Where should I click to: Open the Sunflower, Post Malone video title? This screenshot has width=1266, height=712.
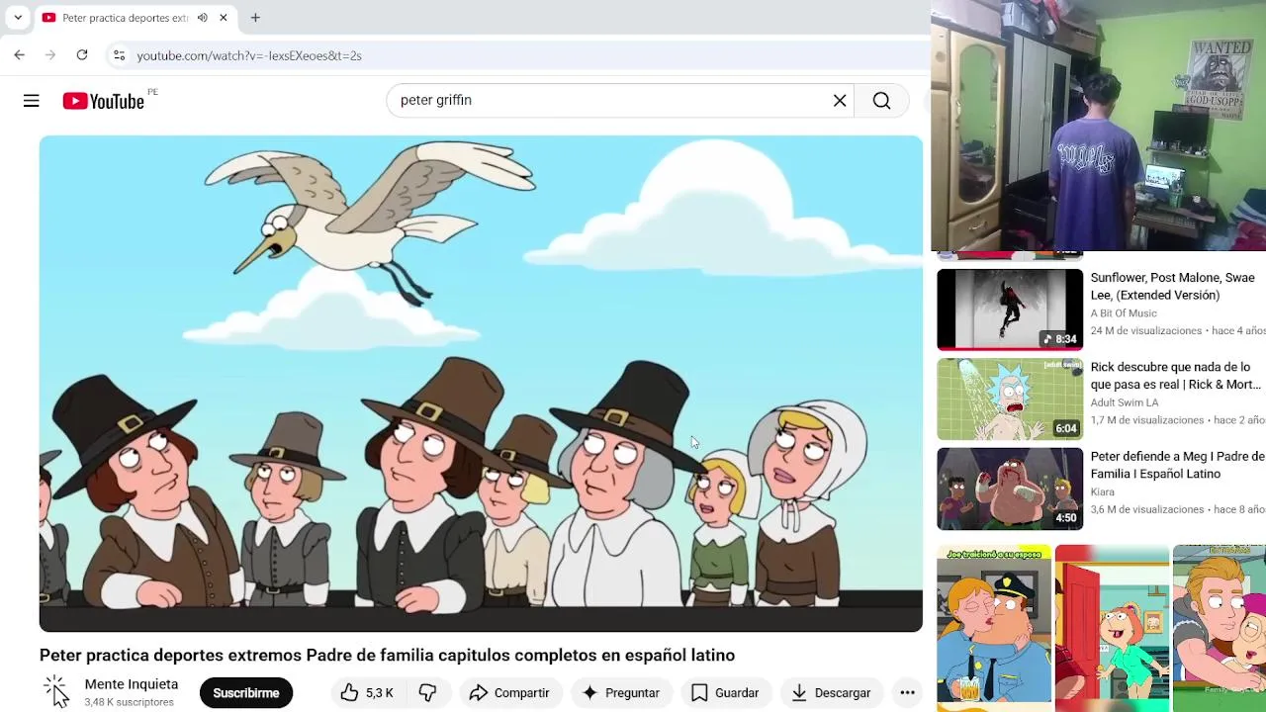click(1172, 287)
